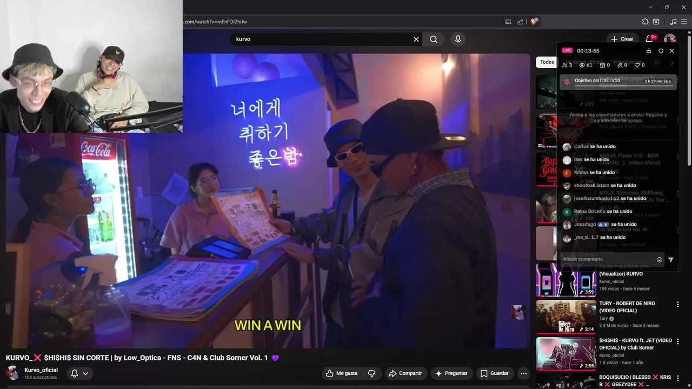This screenshot has width=692, height=389.
Task: Run search with the magnifier button
Action: [x=434, y=39]
